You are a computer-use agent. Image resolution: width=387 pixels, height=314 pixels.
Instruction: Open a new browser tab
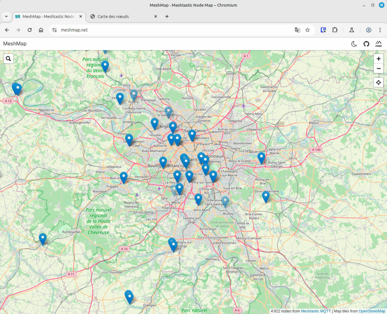coord(167,16)
